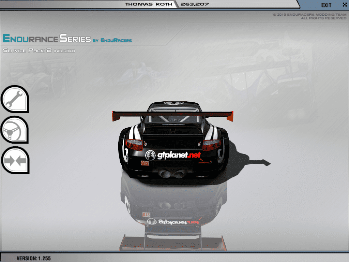Select the Thomas Roth player name
349x262 pixels.
click(x=149, y=4)
